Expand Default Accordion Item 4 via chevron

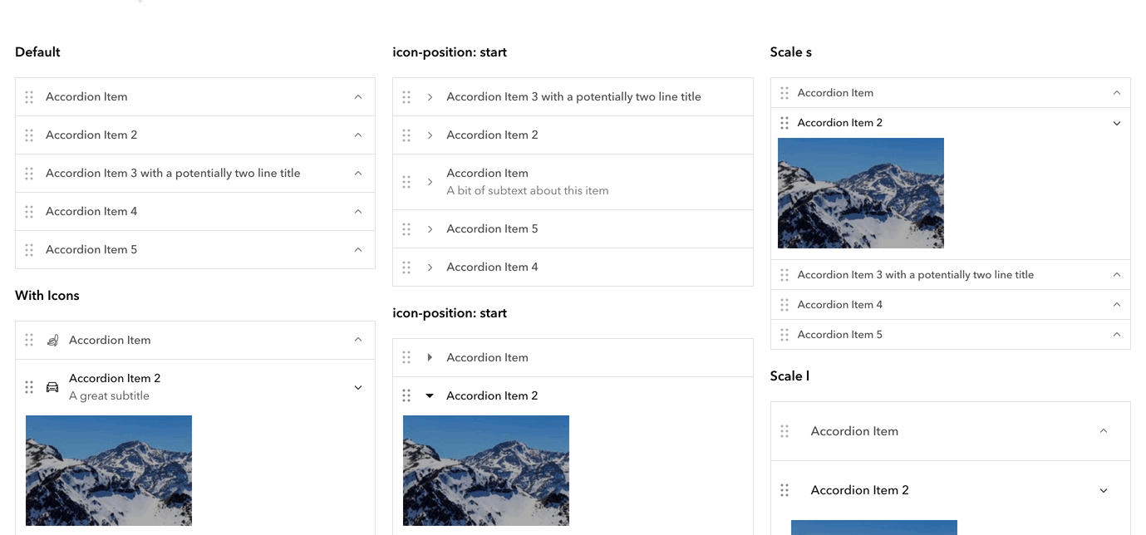(x=358, y=211)
